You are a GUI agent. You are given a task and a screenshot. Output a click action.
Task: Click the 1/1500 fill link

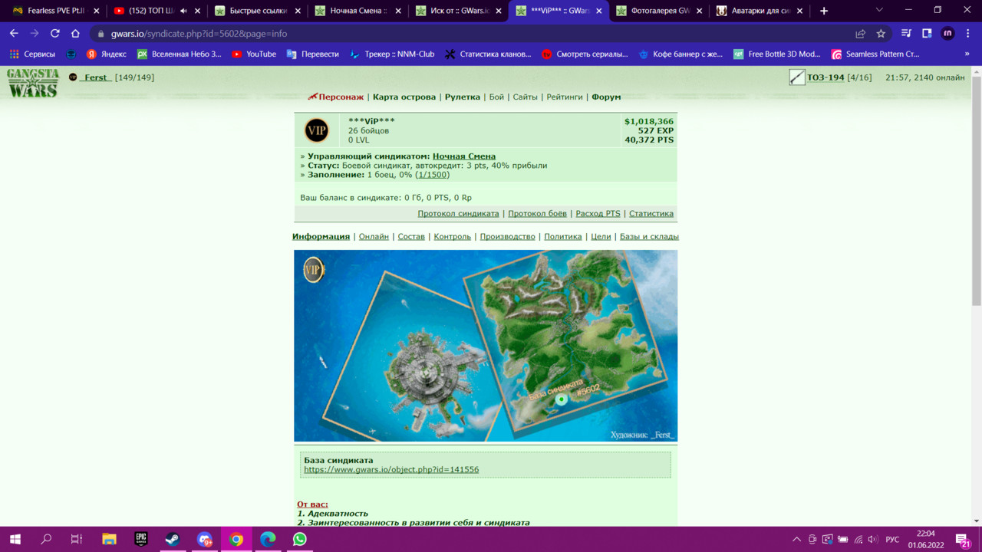(433, 174)
